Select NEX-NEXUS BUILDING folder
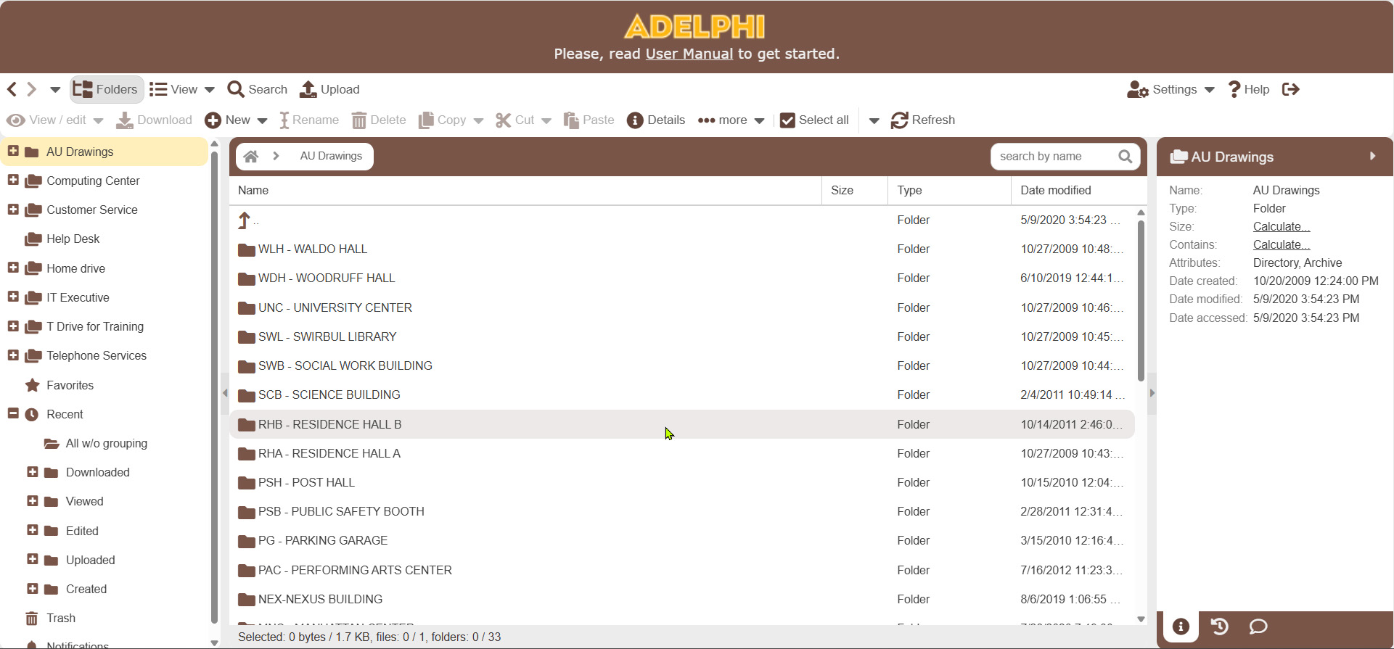Image resolution: width=1394 pixels, height=649 pixels. pos(681,599)
